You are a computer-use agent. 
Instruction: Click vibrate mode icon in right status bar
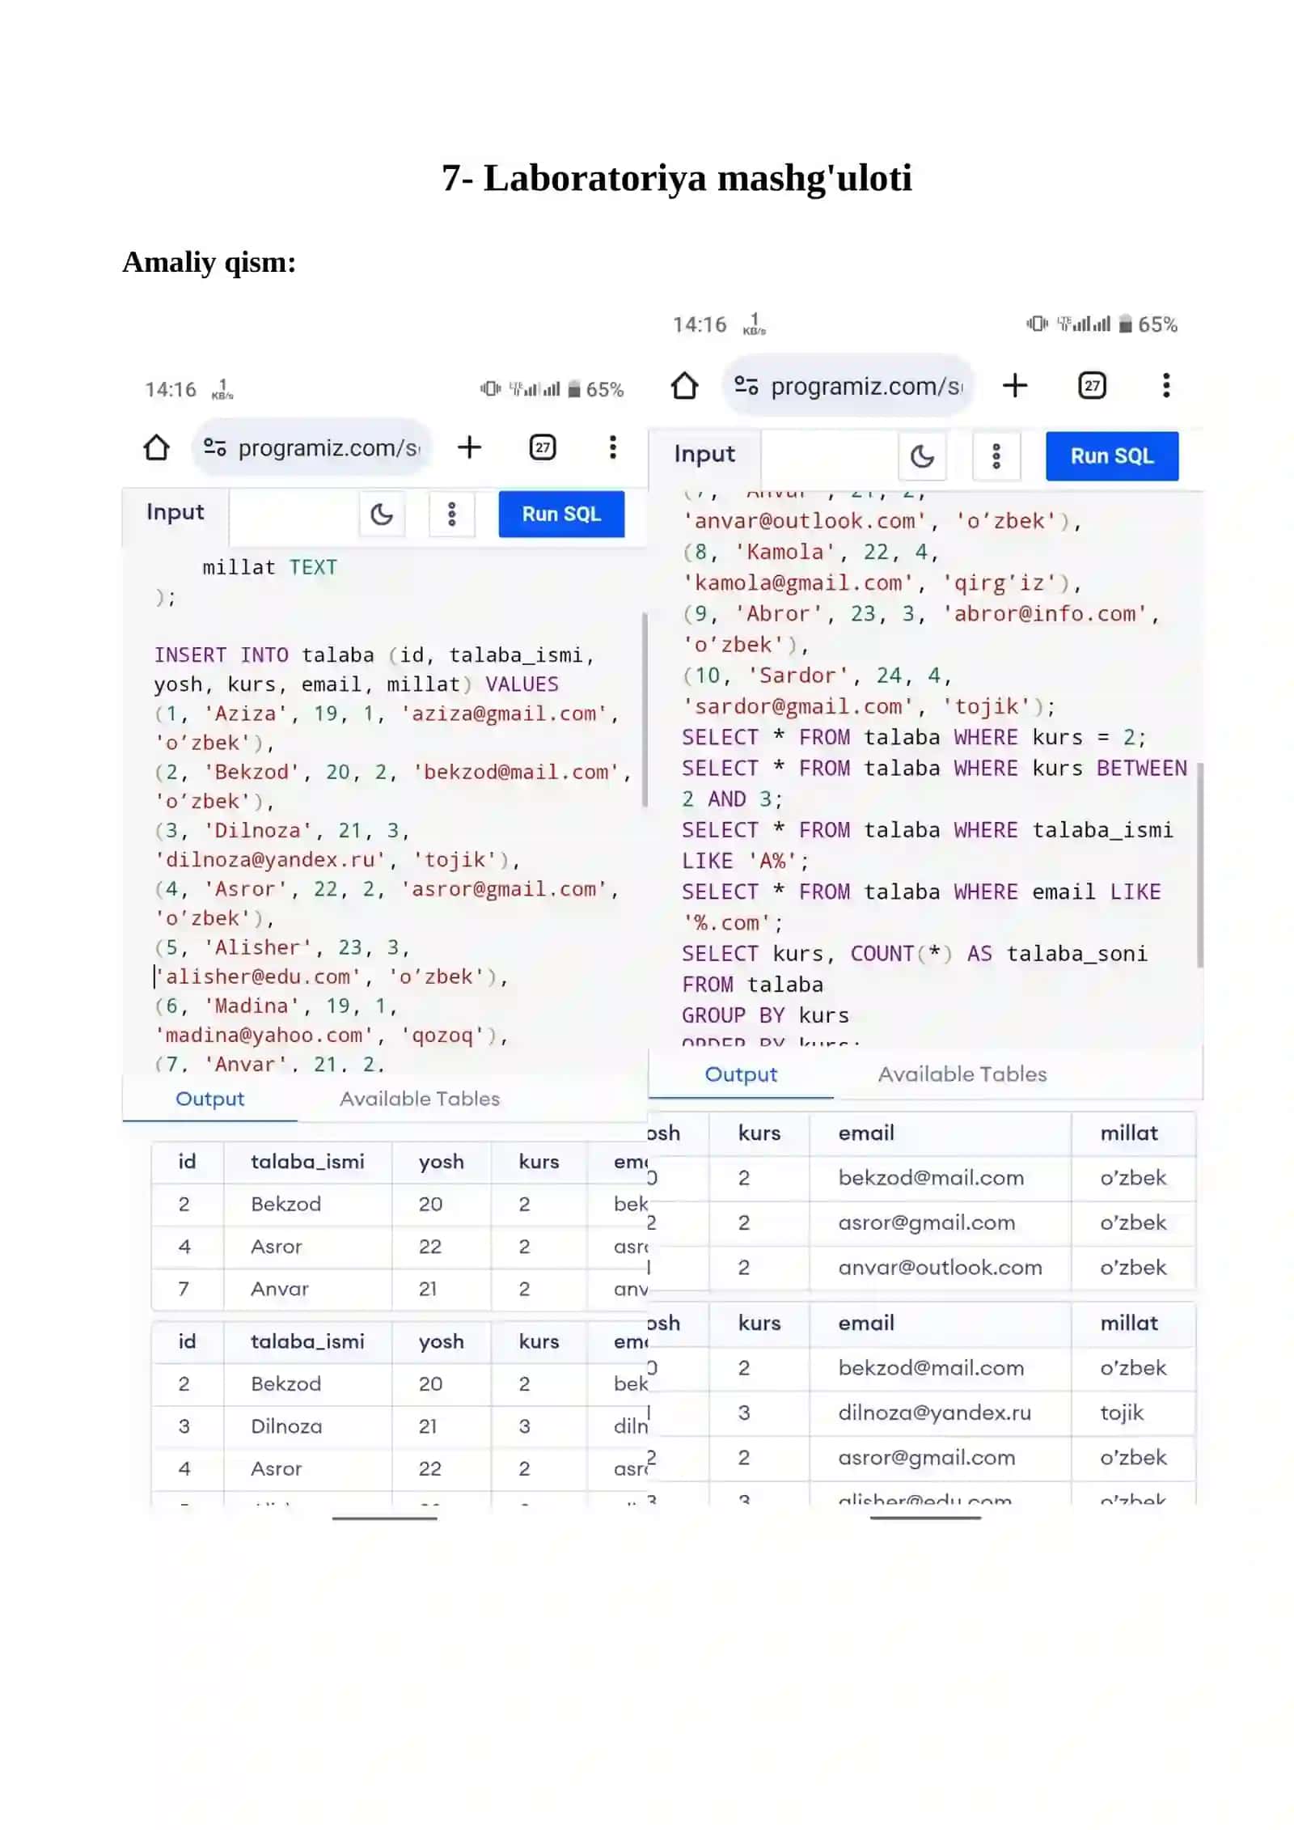pos(1036,324)
